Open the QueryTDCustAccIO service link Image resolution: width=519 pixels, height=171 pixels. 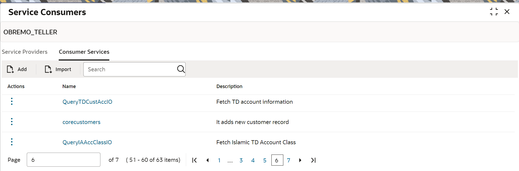(x=87, y=102)
